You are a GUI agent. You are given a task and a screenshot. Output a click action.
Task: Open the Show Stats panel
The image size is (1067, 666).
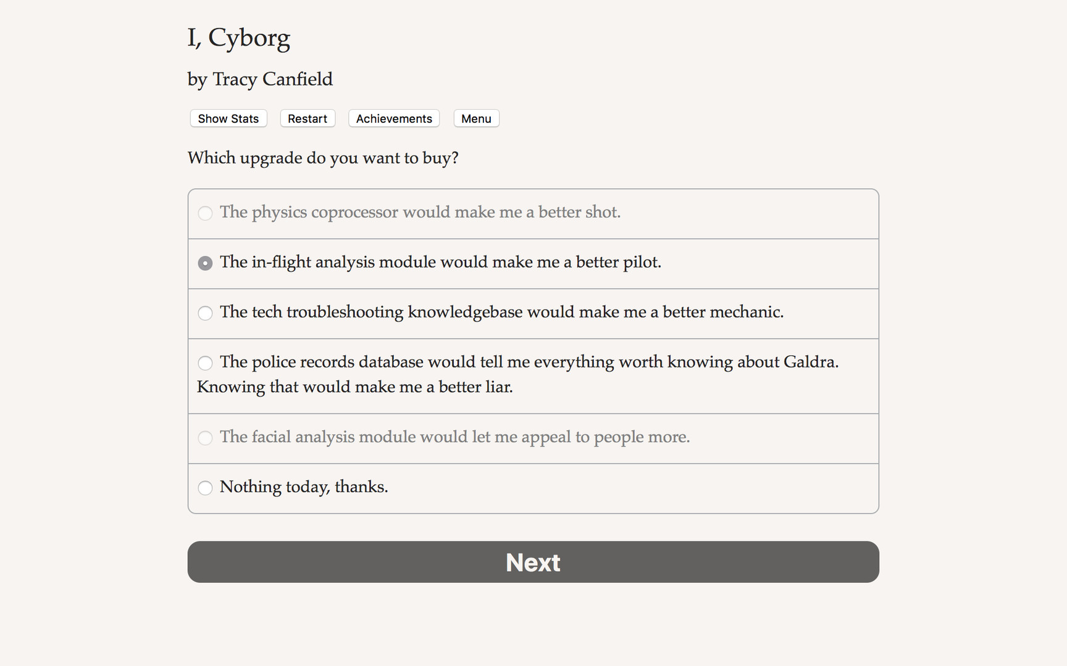(228, 118)
